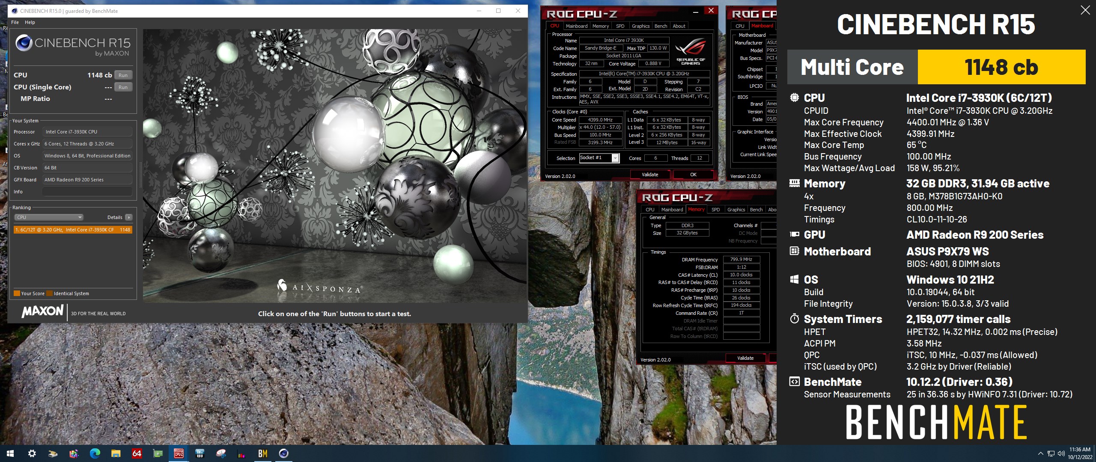Click Core Speed value 4399.0 MHz
Viewport: 1096px width, 462px height.
(x=600, y=120)
